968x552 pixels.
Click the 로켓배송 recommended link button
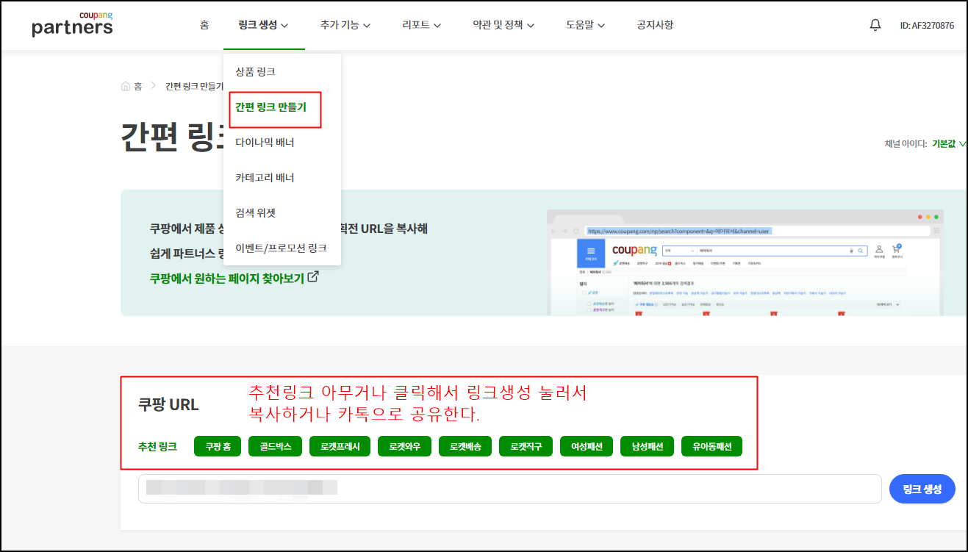465,446
